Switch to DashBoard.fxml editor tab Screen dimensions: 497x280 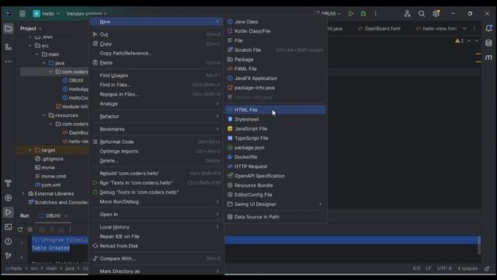(x=379, y=29)
